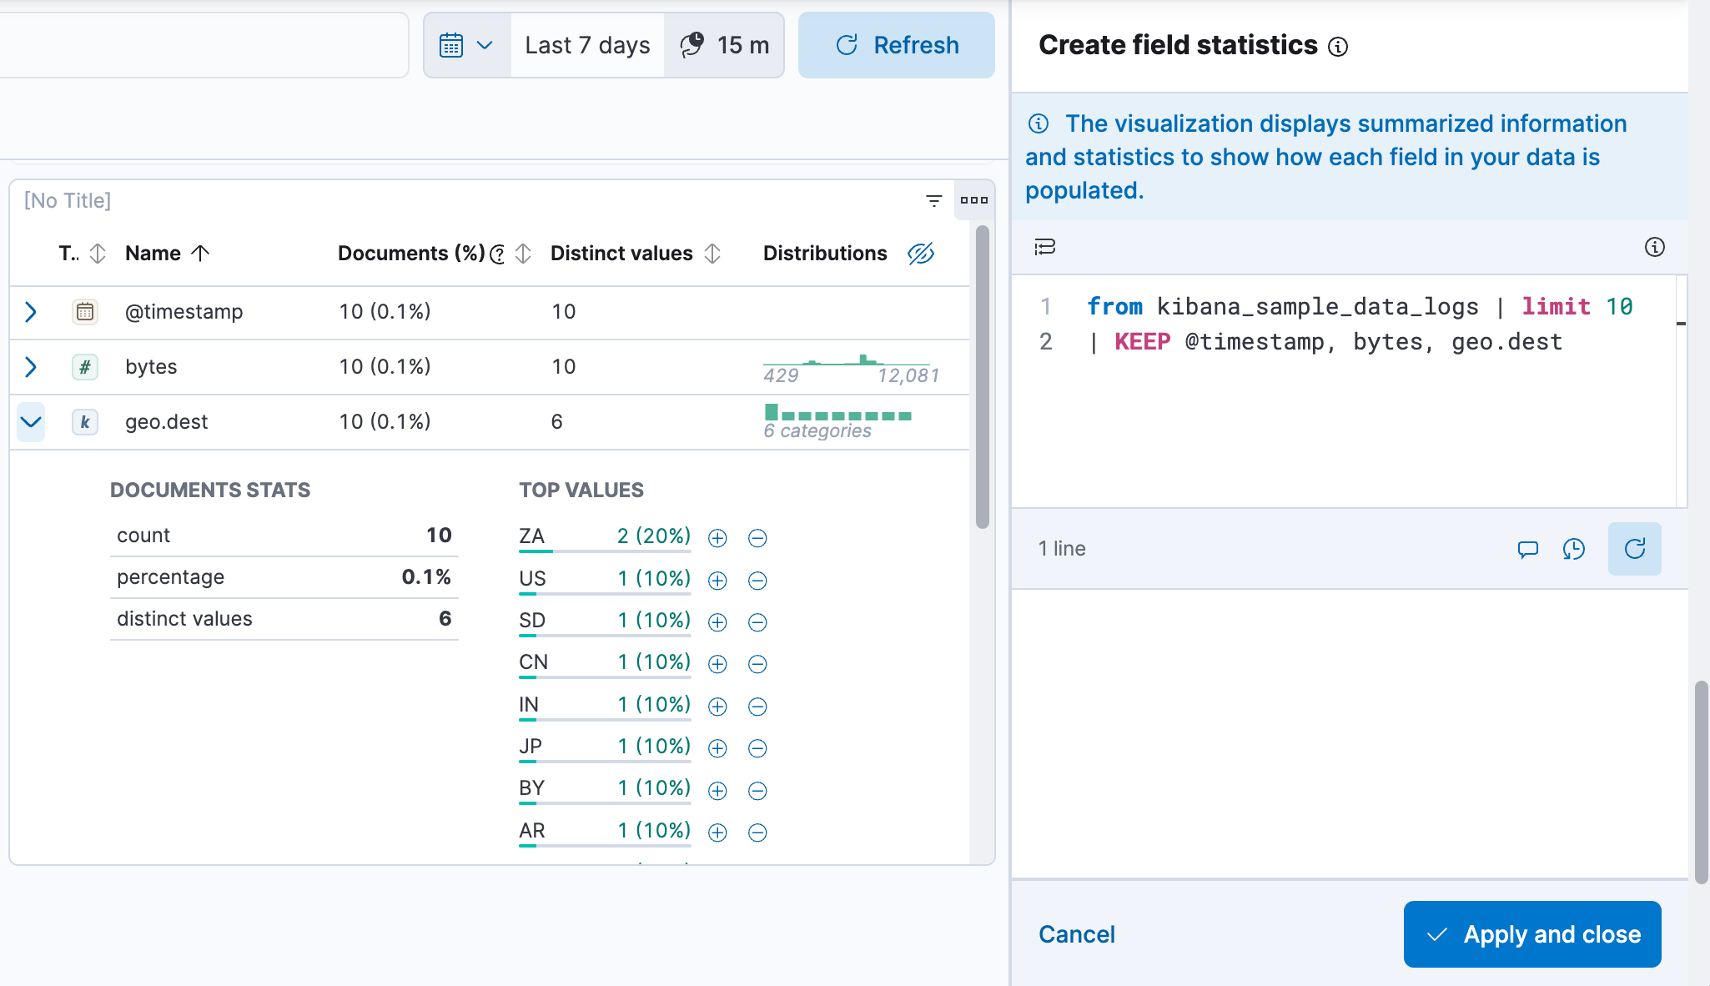Click the query history icon in editor

click(x=1575, y=548)
